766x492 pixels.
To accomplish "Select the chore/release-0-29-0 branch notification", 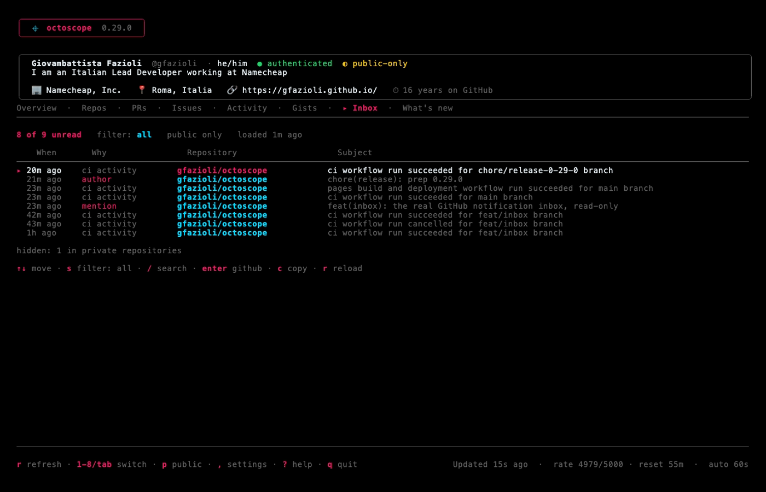I will [x=382, y=171].
